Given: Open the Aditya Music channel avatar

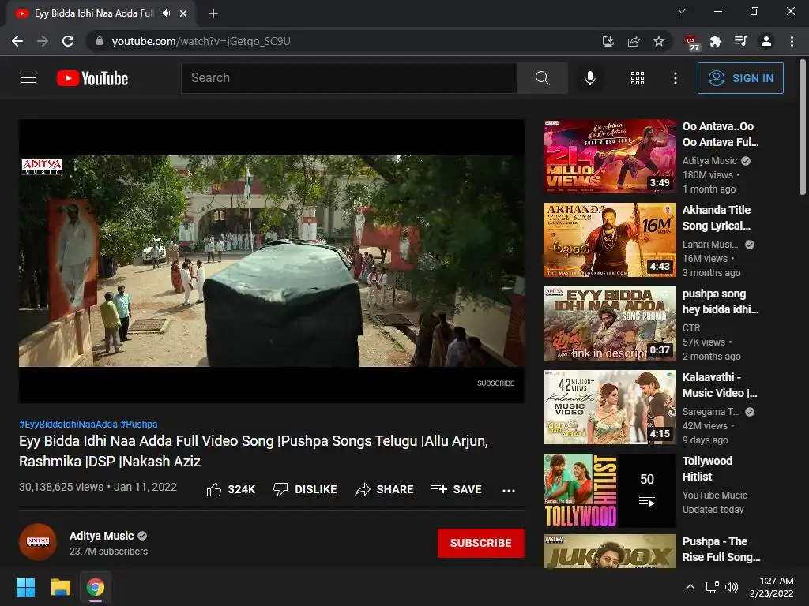Looking at the screenshot, I should coord(38,542).
